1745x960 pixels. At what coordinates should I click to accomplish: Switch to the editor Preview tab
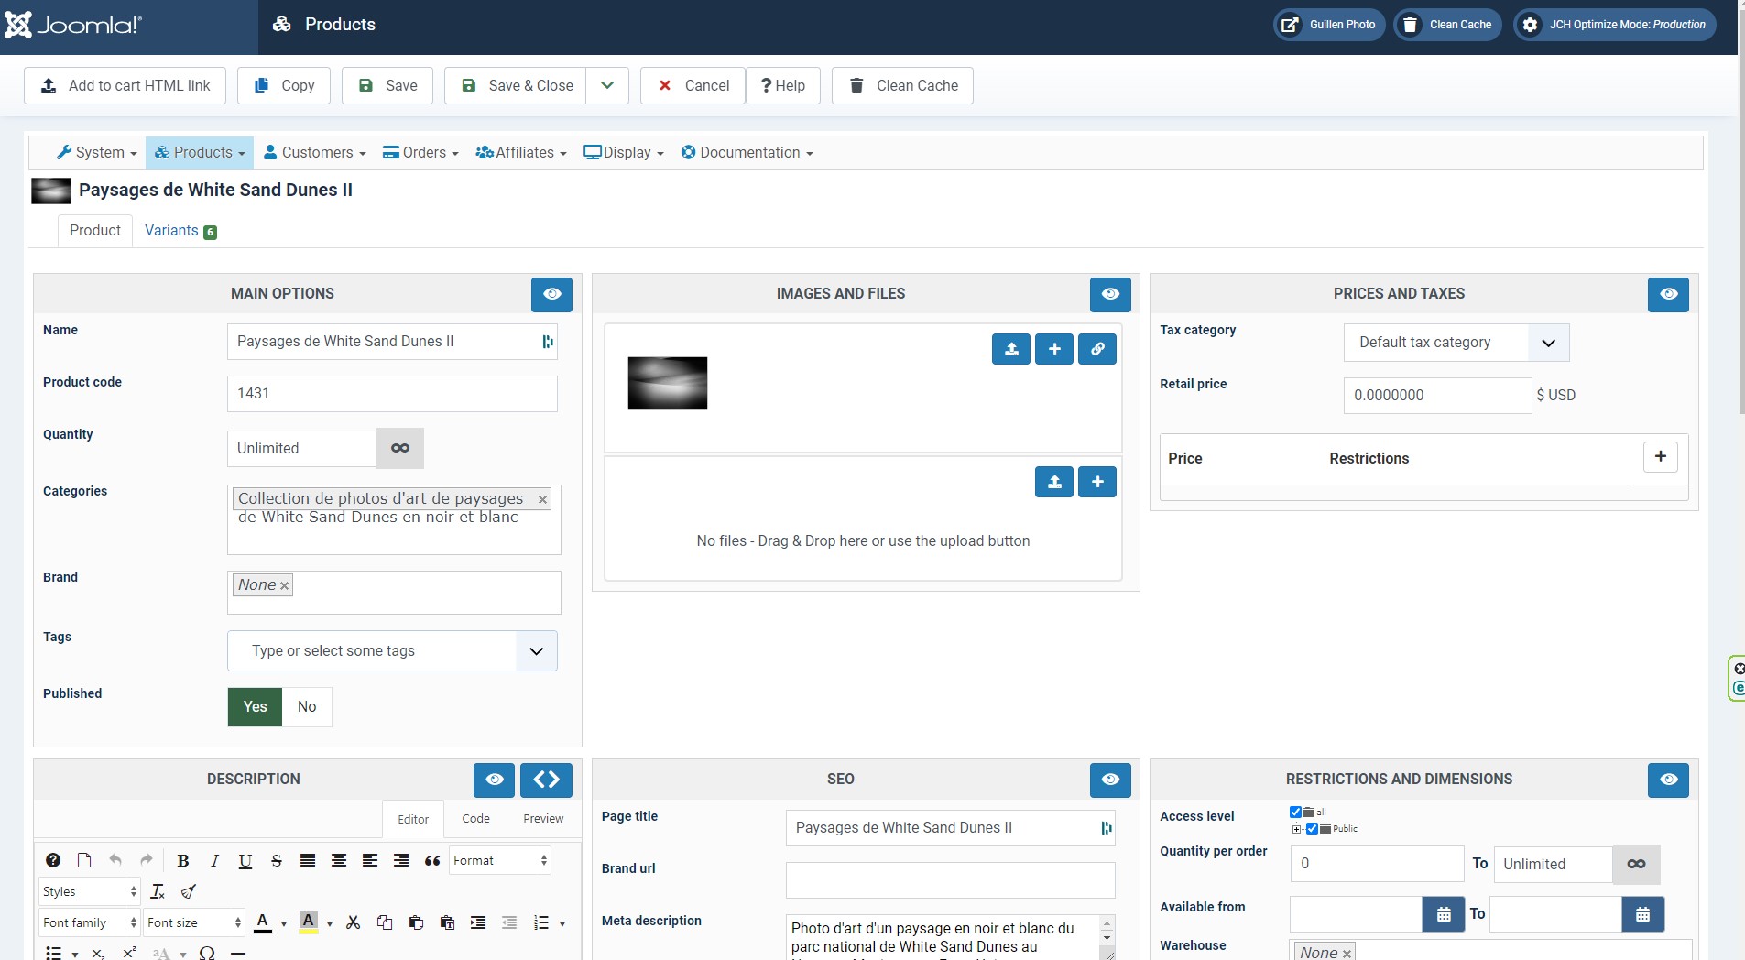[x=543, y=819]
